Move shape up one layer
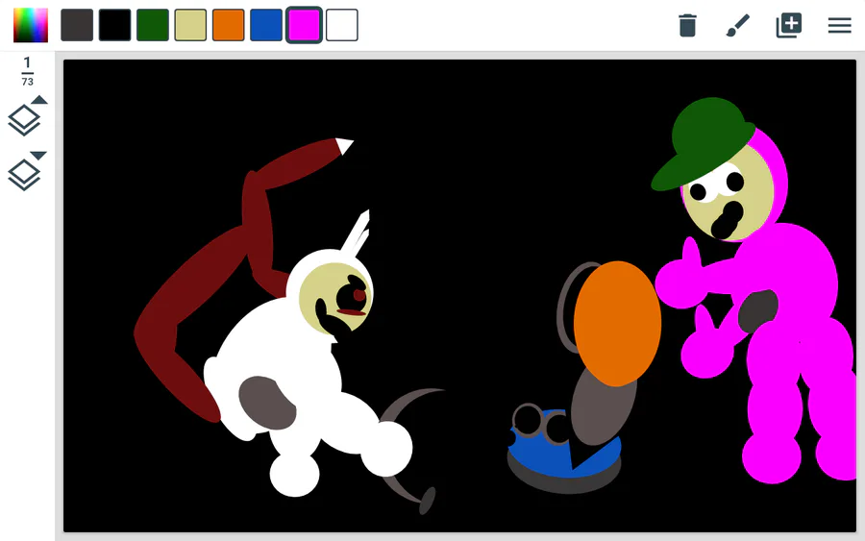This screenshot has width=865, height=541. click(27, 116)
